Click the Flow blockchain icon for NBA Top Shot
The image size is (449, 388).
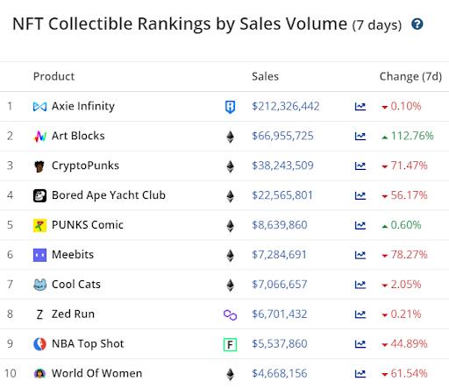(x=230, y=344)
